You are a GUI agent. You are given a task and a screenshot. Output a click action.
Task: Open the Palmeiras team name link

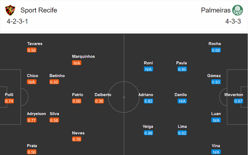[x=215, y=10]
